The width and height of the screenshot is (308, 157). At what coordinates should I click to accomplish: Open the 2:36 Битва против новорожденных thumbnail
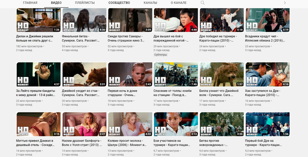point(222,124)
